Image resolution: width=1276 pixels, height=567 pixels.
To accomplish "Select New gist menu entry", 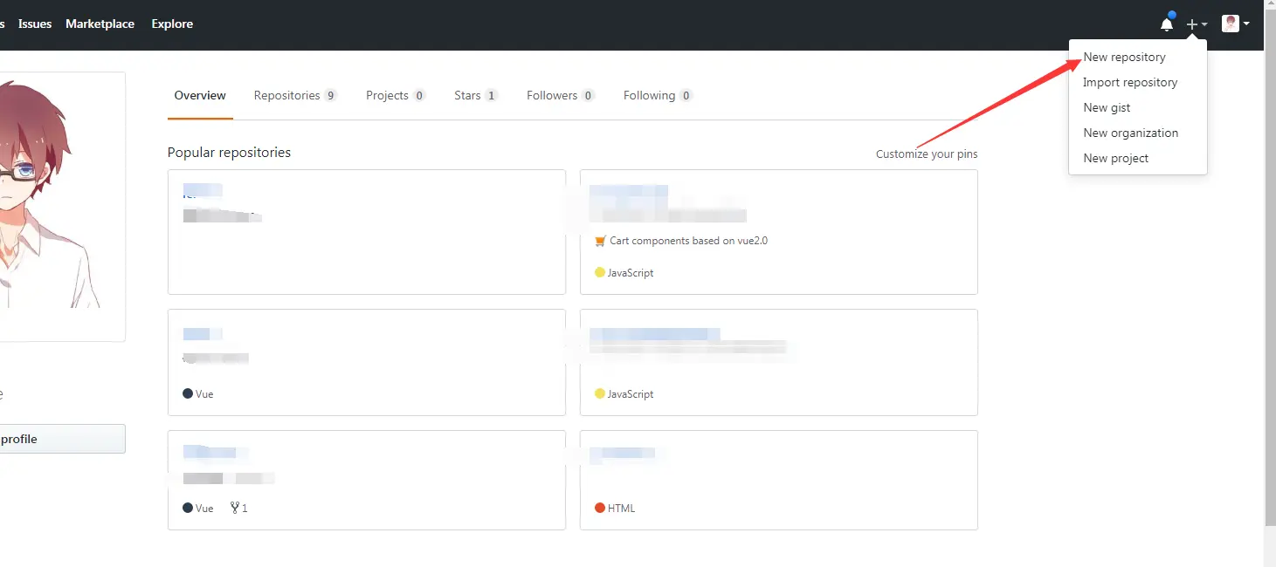I will [1107, 107].
